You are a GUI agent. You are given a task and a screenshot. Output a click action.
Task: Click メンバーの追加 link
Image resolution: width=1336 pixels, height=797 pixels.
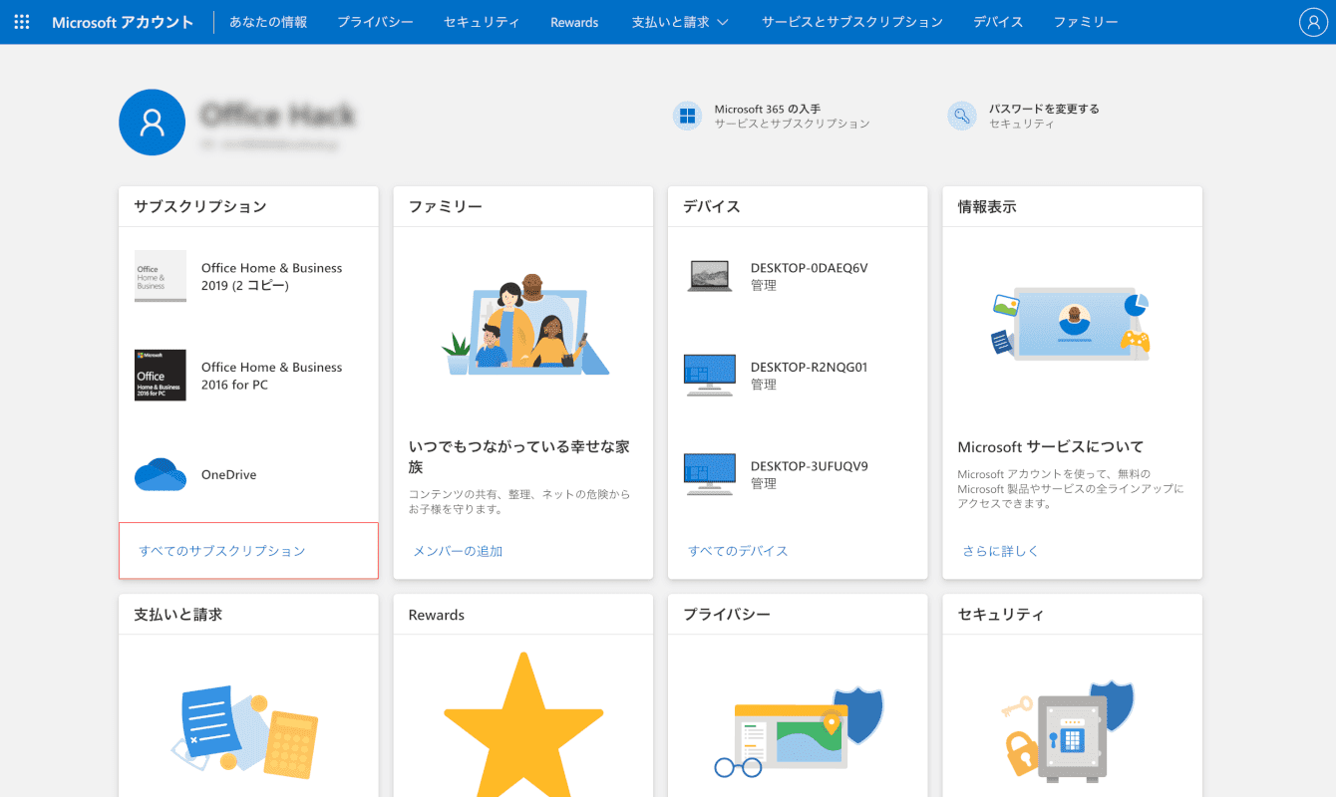click(x=458, y=551)
